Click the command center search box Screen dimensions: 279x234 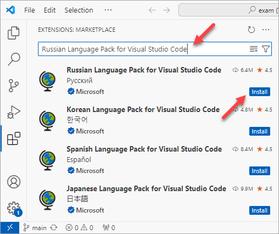click(228, 10)
